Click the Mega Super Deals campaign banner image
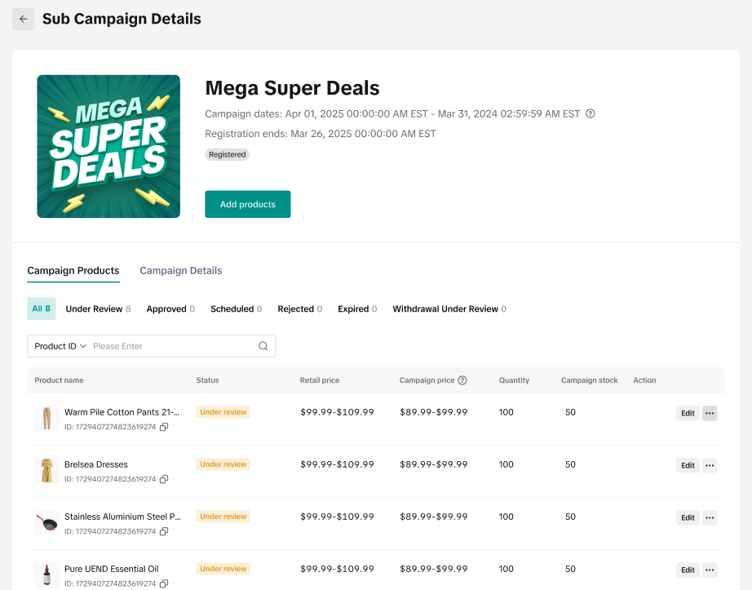Image resolution: width=752 pixels, height=590 pixels. click(x=108, y=147)
